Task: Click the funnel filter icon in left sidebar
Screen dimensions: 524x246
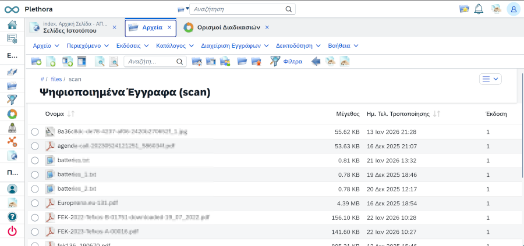Action: pyautogui.click(x=12, y=99)
